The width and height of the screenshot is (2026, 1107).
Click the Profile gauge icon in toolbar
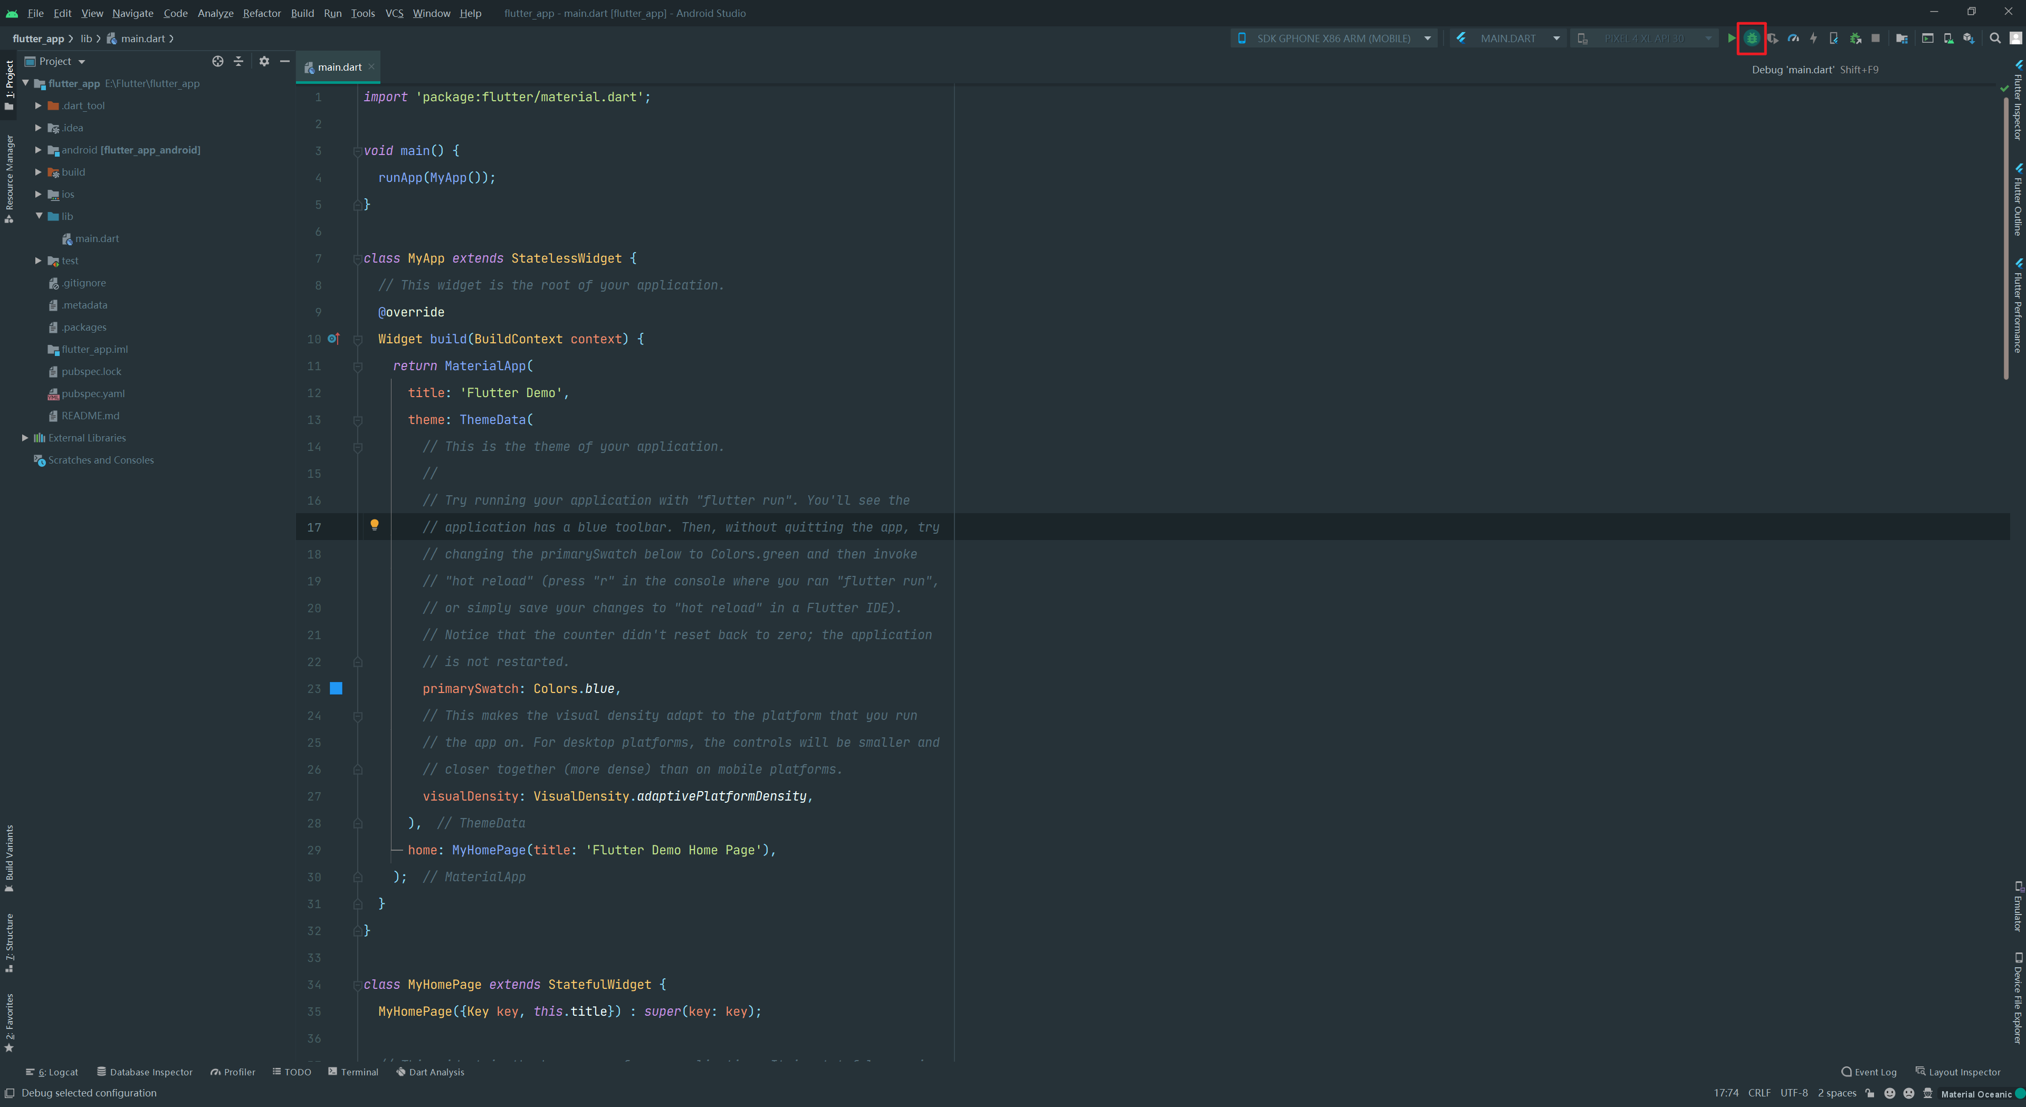pos(1793,38)
